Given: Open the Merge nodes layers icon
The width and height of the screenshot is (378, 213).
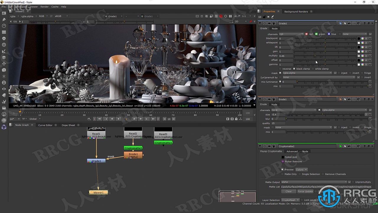Looking at the screenshot, I should point(4,57).
